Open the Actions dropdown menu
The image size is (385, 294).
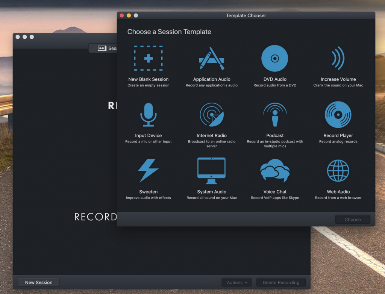click(236, 282)
